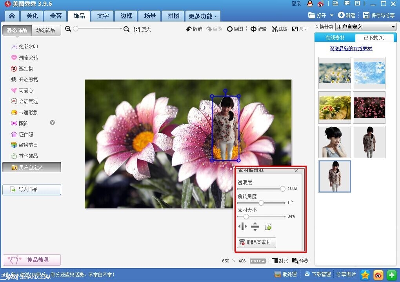Switch to 在线素材 tab
This screenshot has height=282, width=400.
click(x=335, y=38)
